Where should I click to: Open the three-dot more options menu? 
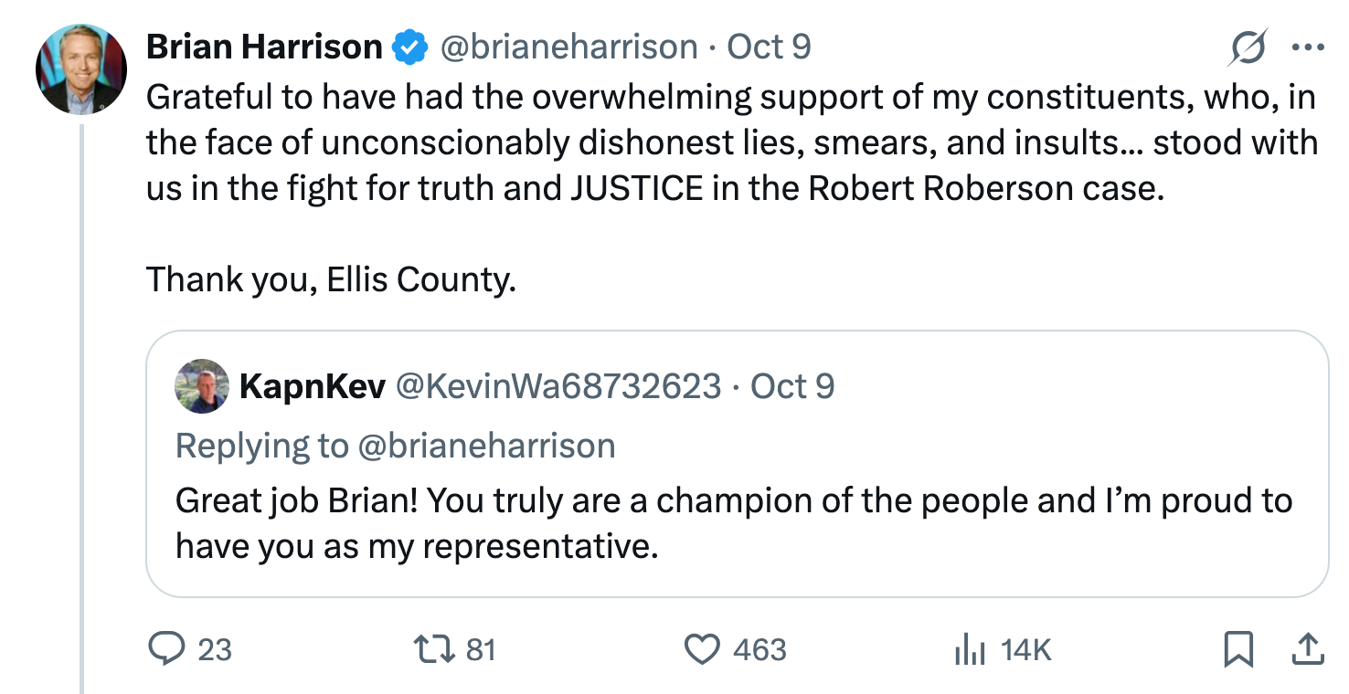click(1308, 47)
